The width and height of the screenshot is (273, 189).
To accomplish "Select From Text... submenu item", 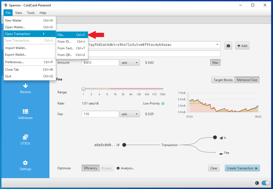I will pos(72,48).
